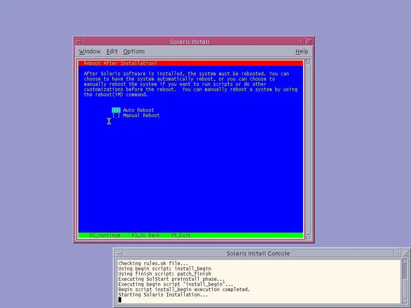Open the Options menu

134,51
